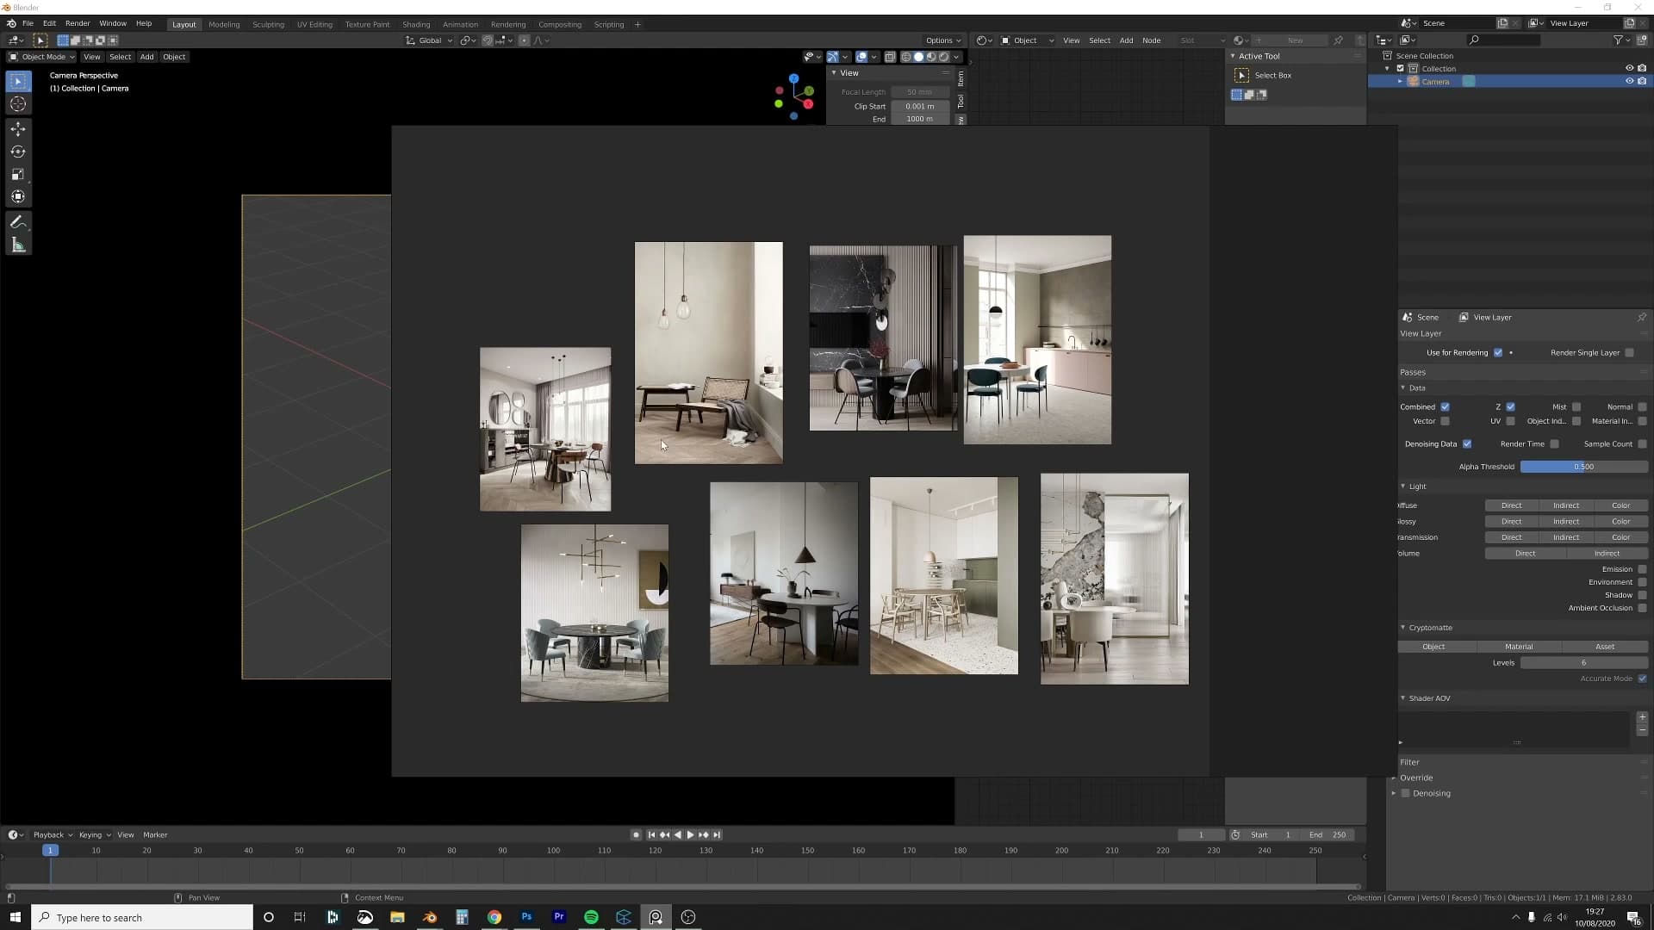1654x930 pixels.
Task: Select the Cursor tool in the viewport toolbar
Action: pyautogui.click(x=18, y=104)
